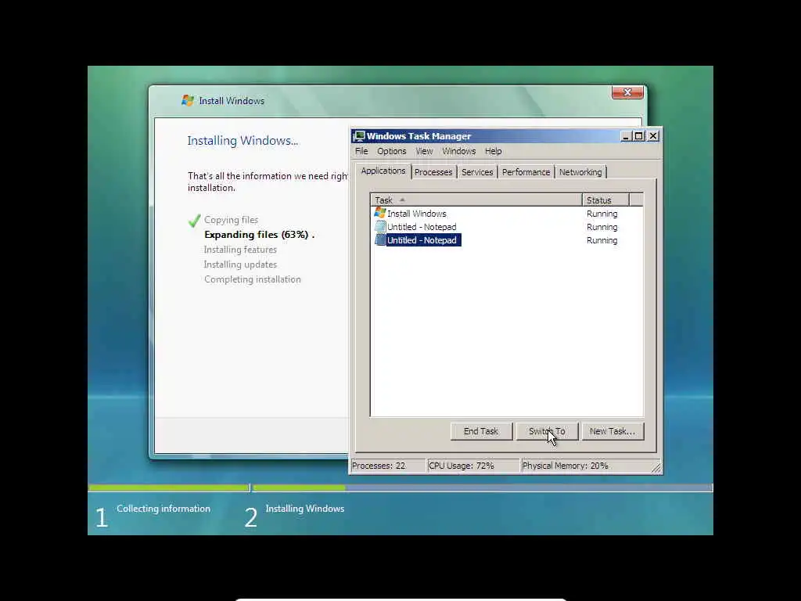The height and width of the screenshot is (601, 801).
Task: Minimize the Windows Task Manager window
Action: tap(626, 136)
